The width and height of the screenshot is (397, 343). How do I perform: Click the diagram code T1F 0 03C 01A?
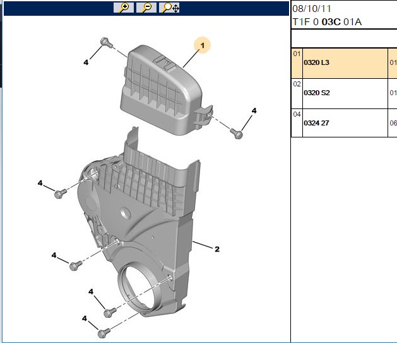(x=327, y=22)
